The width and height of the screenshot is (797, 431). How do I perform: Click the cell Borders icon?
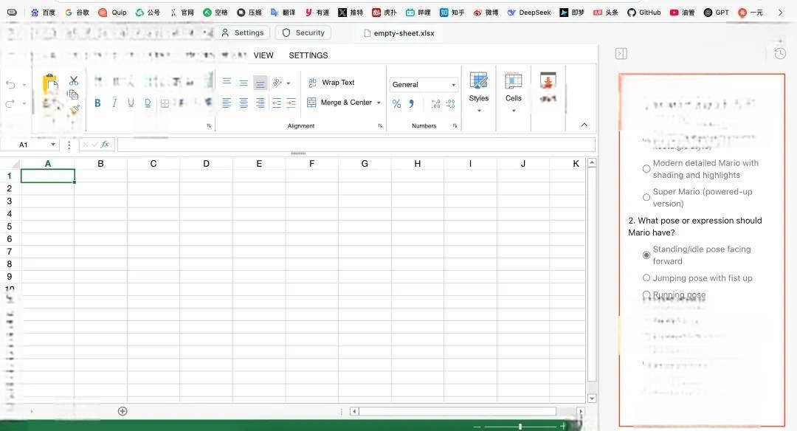click(x=165, y=103)
